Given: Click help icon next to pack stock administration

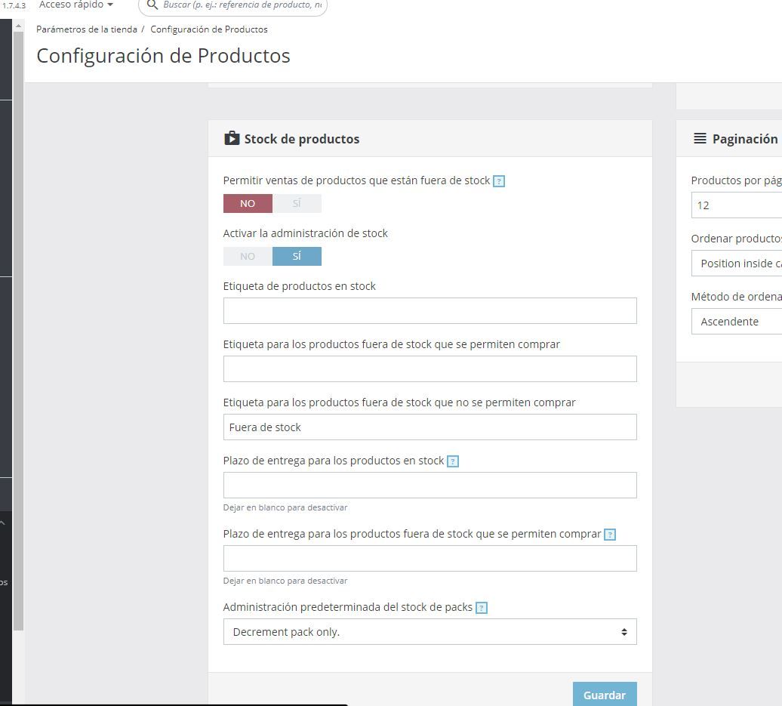Looking at the screenshot, I should pos(482,608).
